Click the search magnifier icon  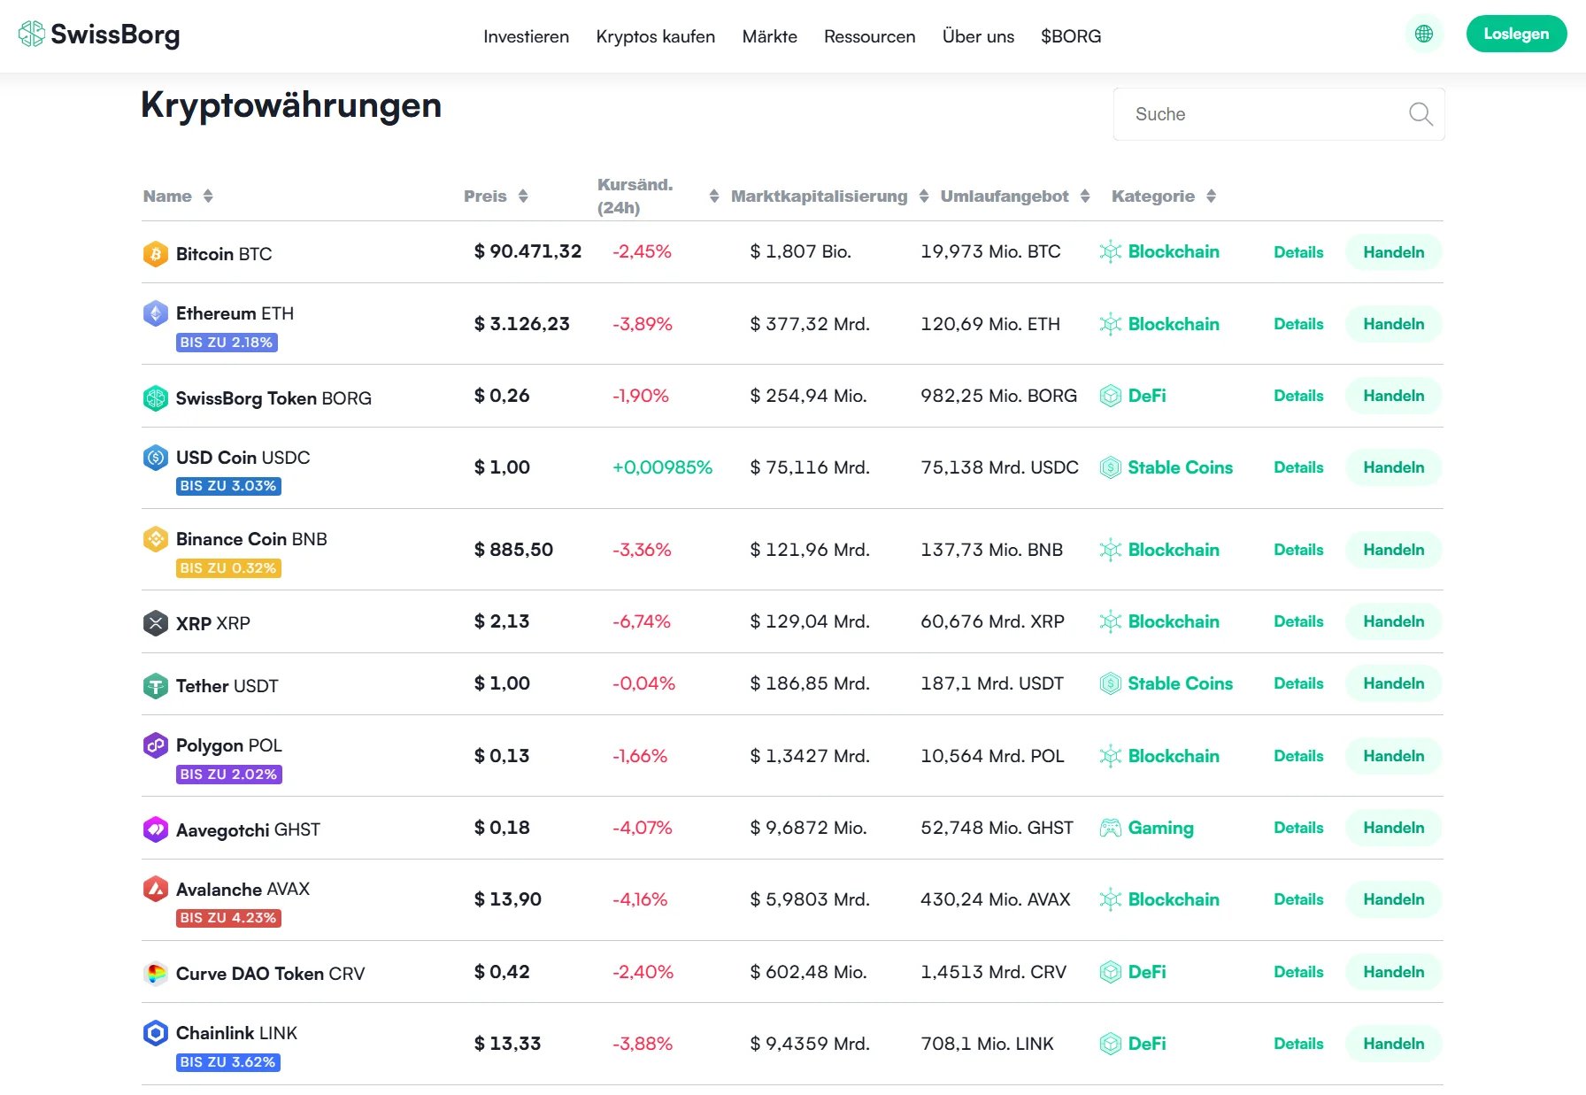[x=1420, y=114]
